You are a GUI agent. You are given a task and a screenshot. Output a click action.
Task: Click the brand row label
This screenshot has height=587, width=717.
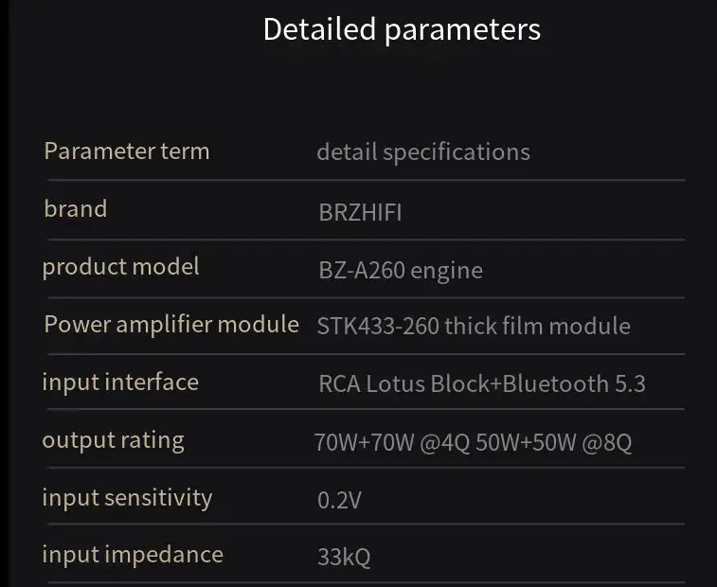[76, 208]
